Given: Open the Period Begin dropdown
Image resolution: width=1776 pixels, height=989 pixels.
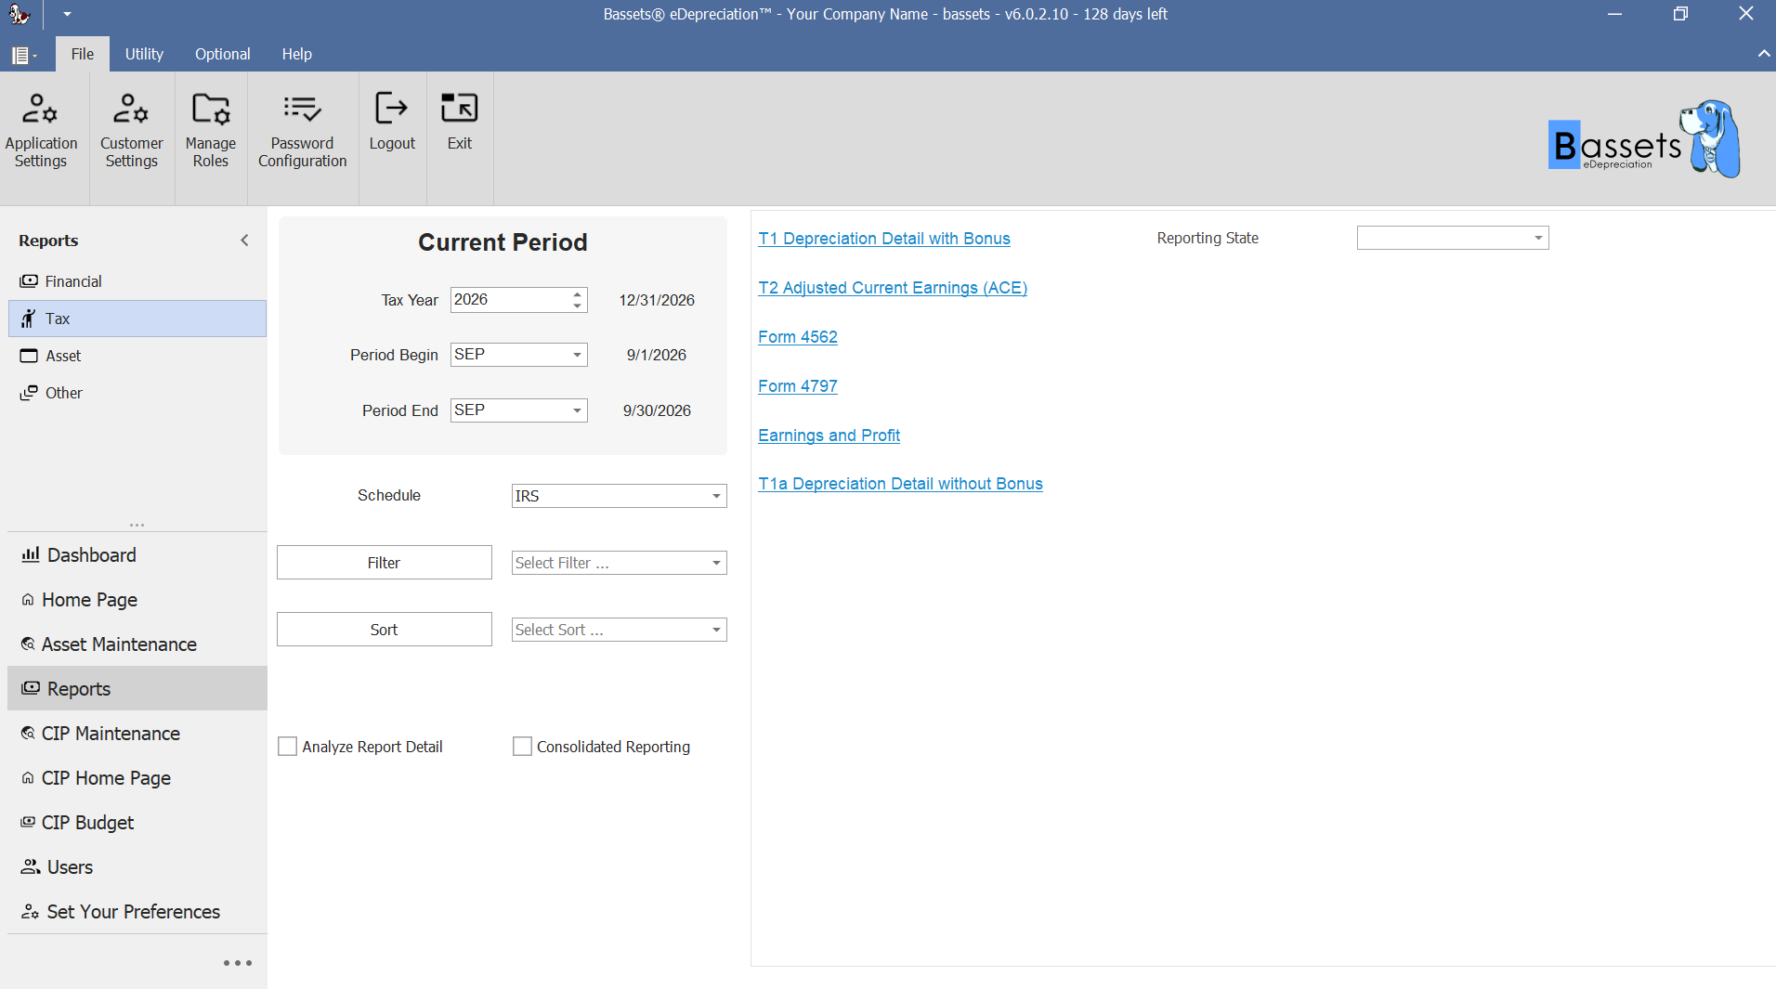Looking at the screenshot, I should click(577, 355).
